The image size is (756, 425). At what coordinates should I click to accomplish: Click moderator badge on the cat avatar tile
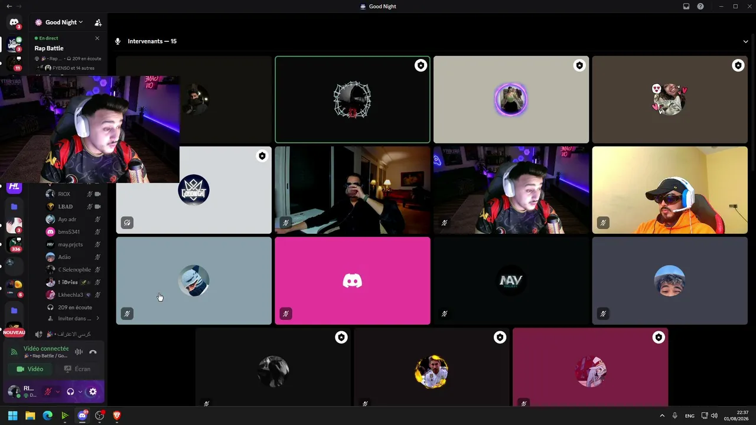(x=738, y=66)
